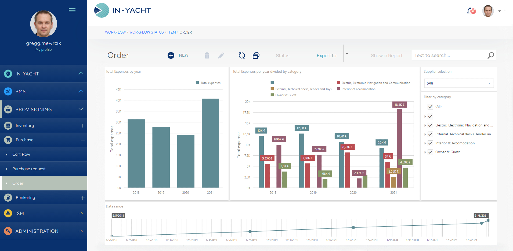Open the notifications bell icon
Screen dimensions: 513x251
470,11
